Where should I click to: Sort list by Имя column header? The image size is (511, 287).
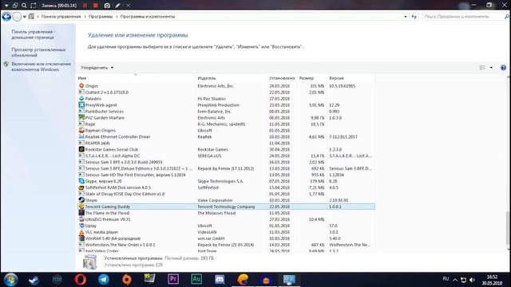136,78
